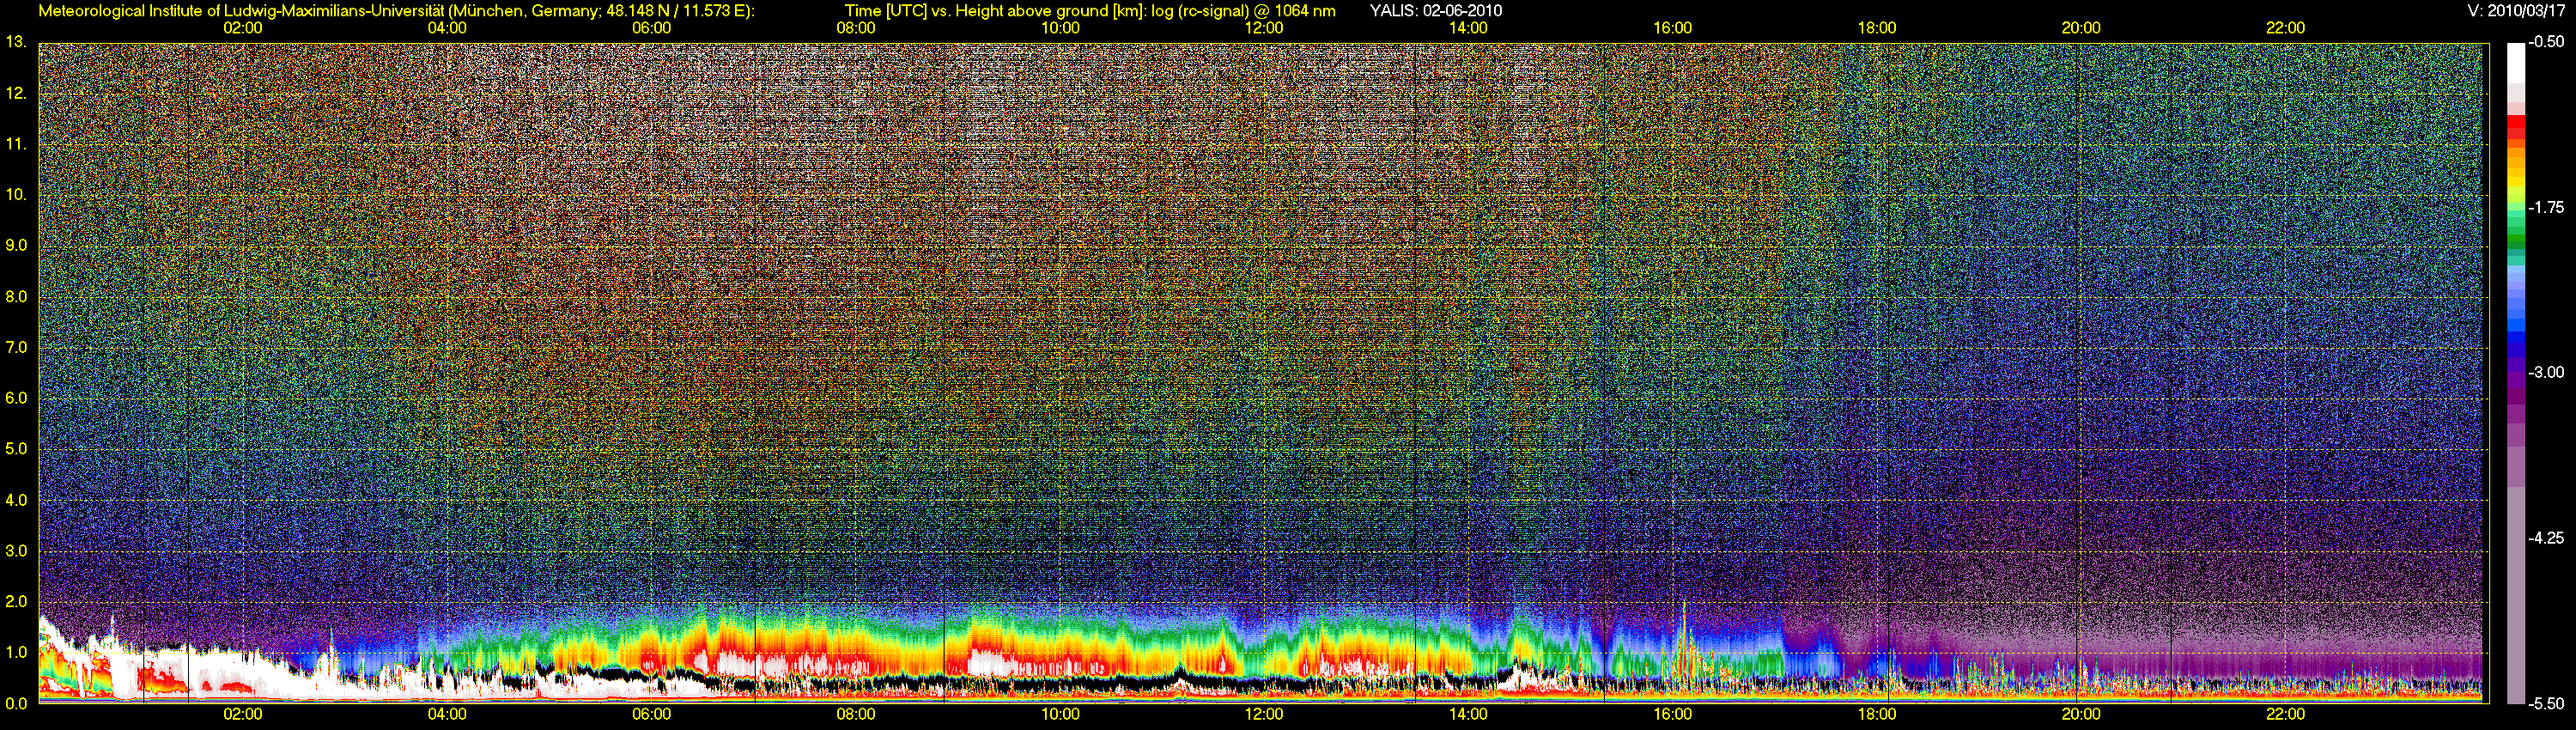Click the '10:00' label on the top axis
The width and height of the screenshot is (2576, 730).
1060,28
